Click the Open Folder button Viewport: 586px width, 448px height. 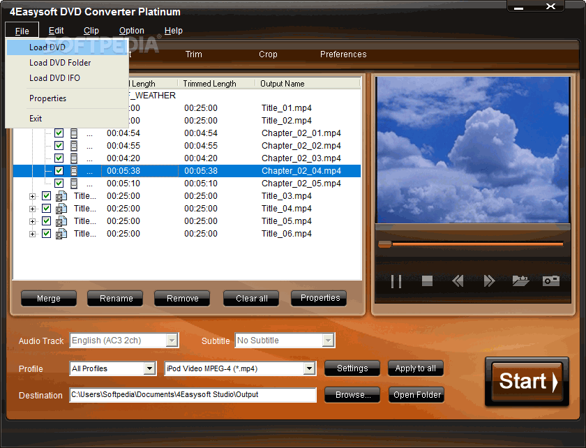point(416,394)
